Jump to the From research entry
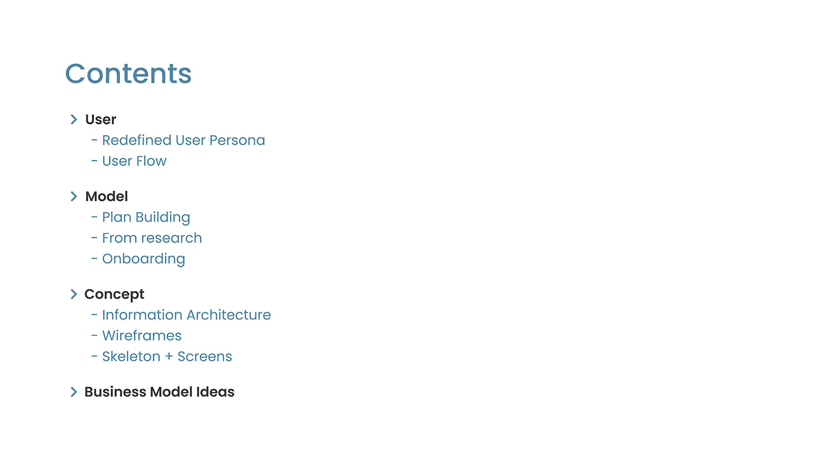Image resolution: width=830 pixels, height=467 pixels. pos(152,238)
